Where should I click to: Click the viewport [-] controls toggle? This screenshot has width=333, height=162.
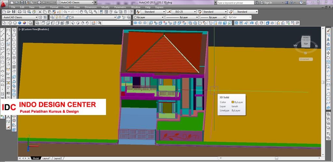click(20, 29)
